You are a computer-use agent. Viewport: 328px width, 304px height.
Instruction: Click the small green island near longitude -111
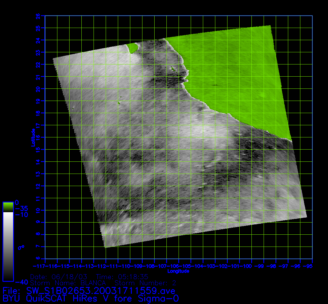point(118,103)
